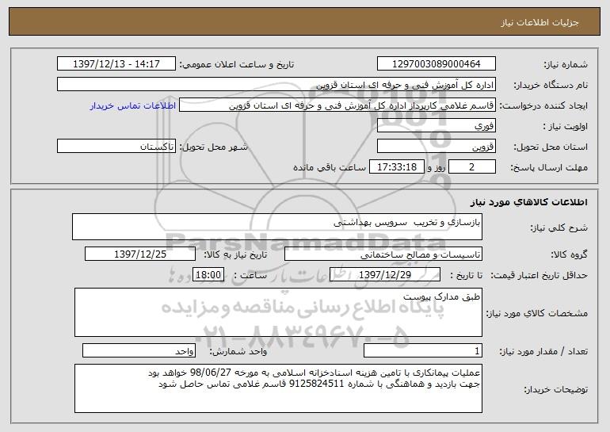Click the تعداد / مقدار مورد نیاز label
The image size is (610, 432).
[543, 351]
